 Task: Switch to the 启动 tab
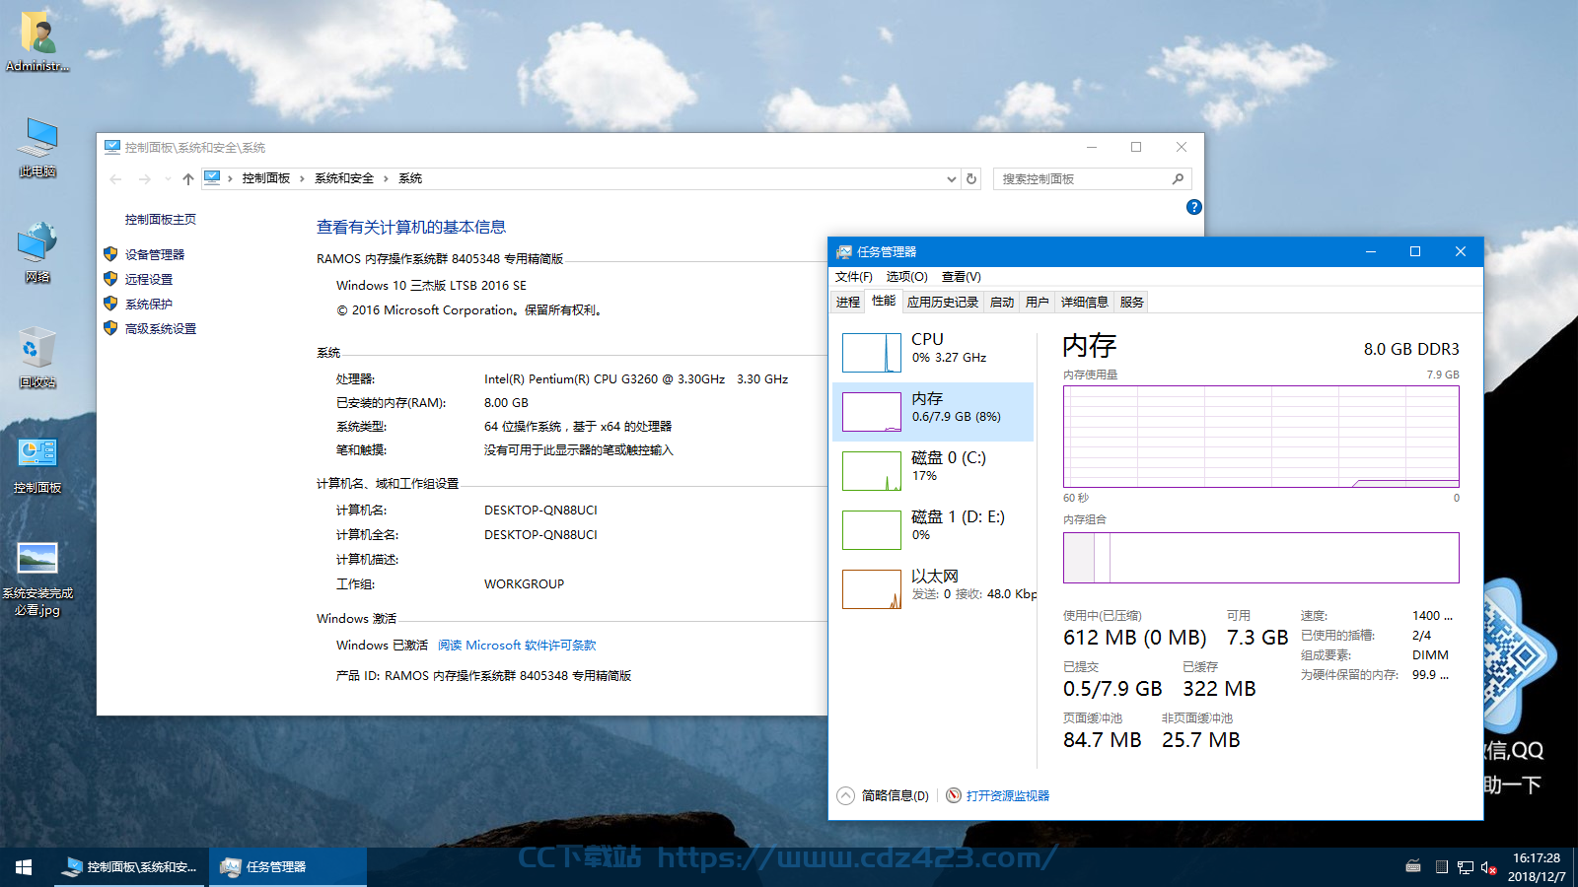click(x=1002, y=303)
